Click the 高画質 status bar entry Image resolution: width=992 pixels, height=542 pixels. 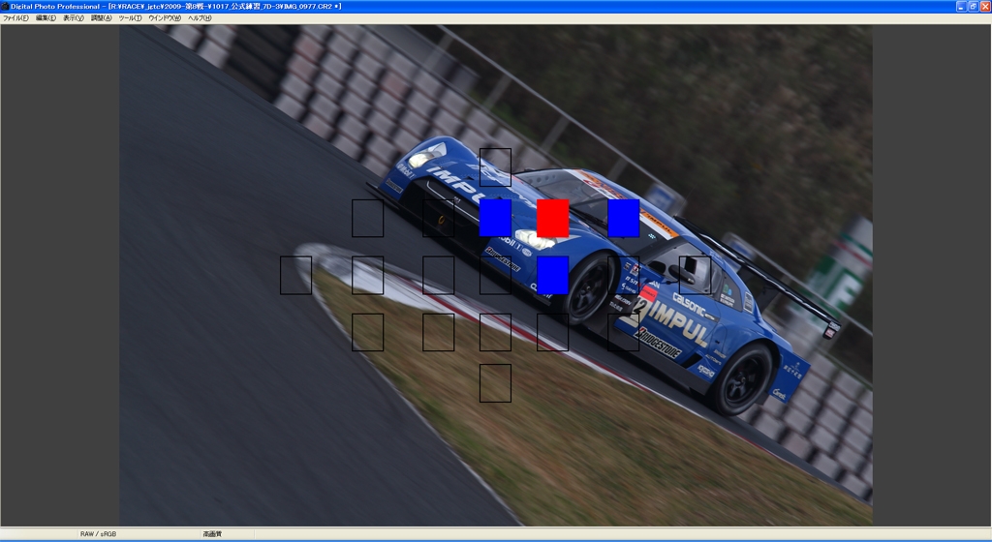tap(212, 534)
